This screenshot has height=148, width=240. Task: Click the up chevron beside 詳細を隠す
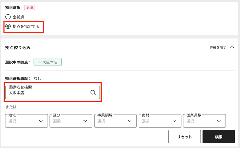pyautogui.click(x=232, y=47)
